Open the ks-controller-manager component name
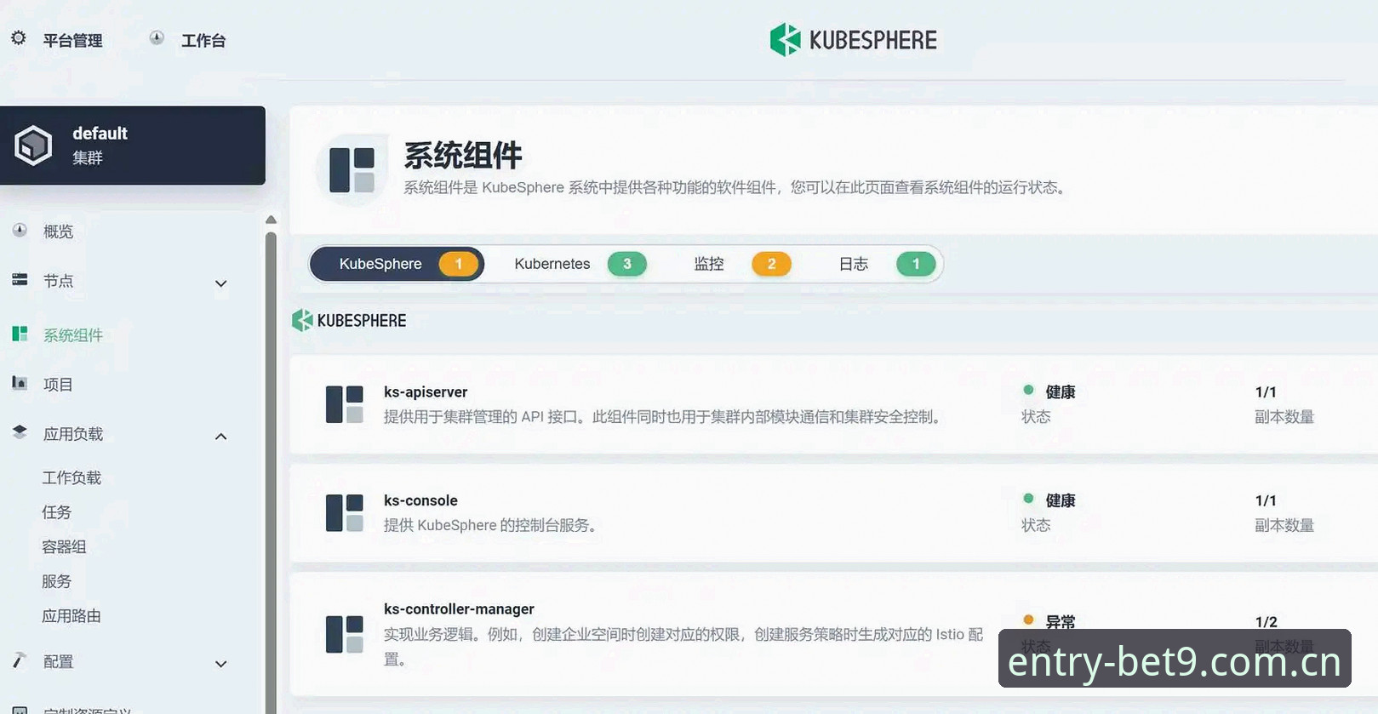Viewport: 1378px width, 714px height. (459, 609)
